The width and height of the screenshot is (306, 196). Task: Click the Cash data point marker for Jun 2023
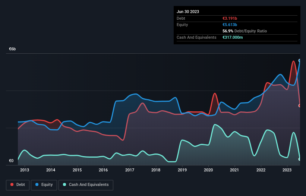tap(300, 159)
